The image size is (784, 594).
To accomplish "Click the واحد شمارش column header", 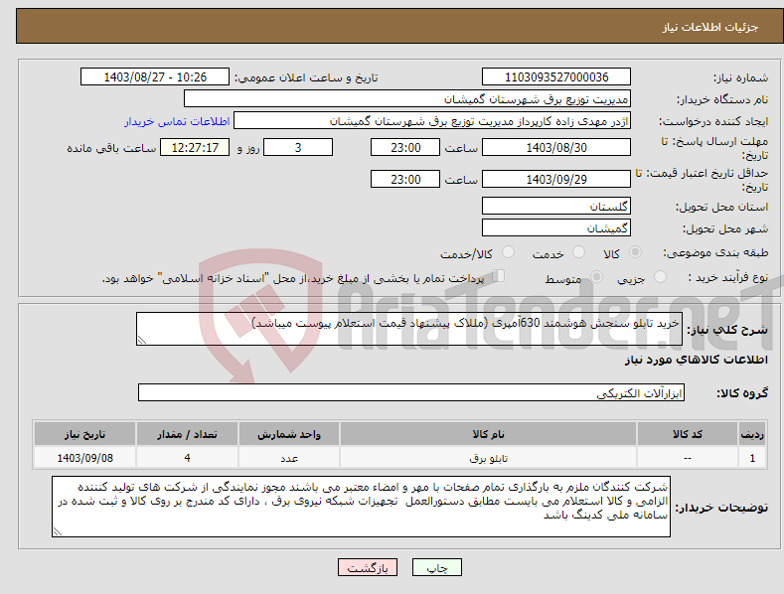I will [x=289, y=434].
